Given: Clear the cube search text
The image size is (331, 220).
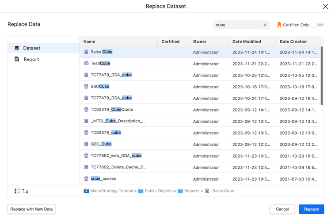Looking at the screenshot, I should tap(265, 25).
